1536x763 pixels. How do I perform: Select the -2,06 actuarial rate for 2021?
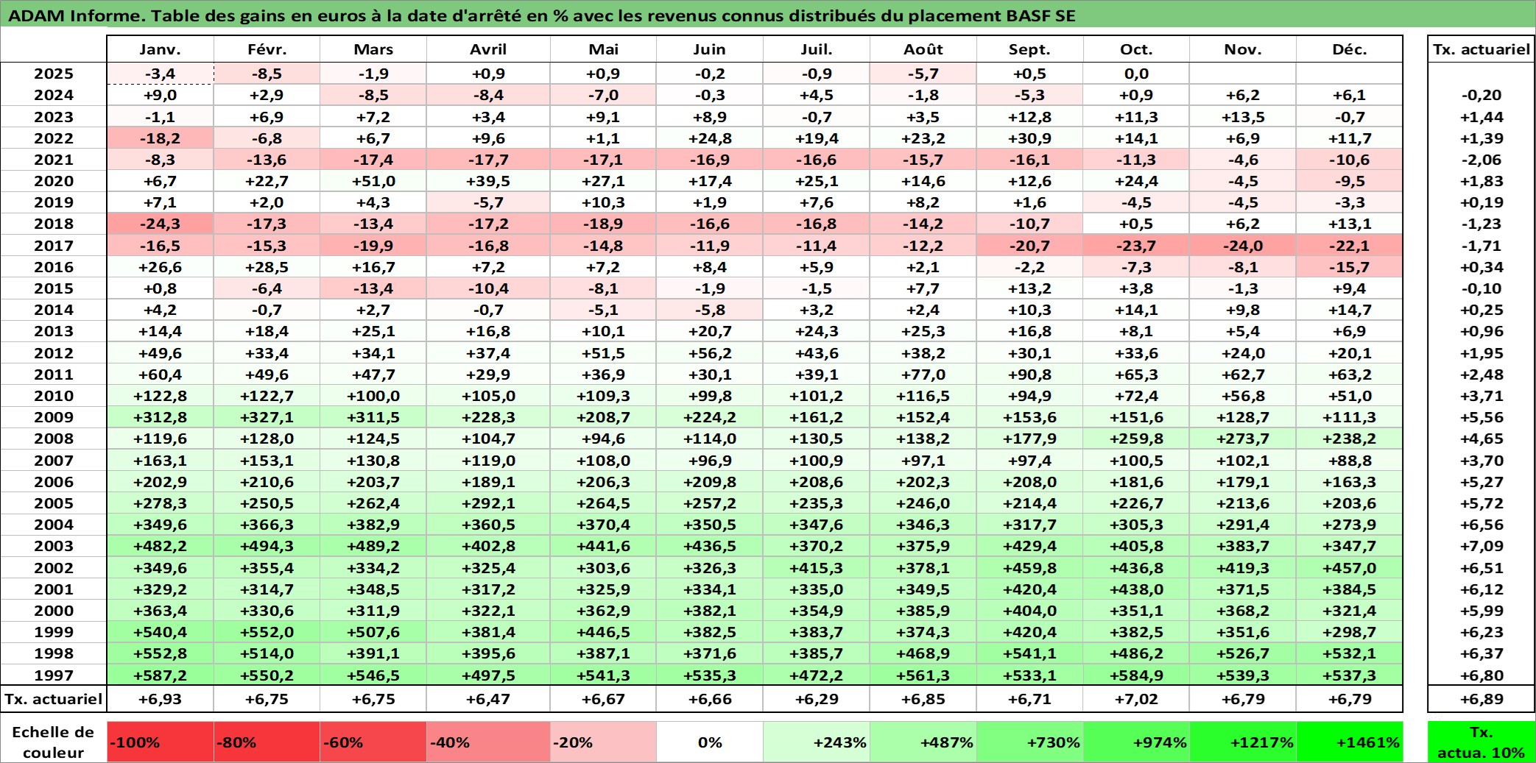tap(1482, 160)
